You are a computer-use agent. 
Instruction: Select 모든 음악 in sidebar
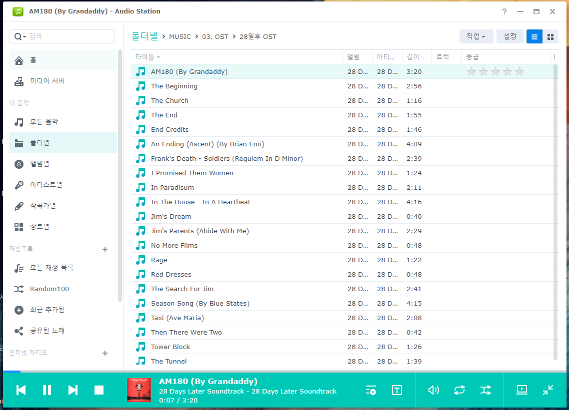pyautogui.click(x=63, y=122)
